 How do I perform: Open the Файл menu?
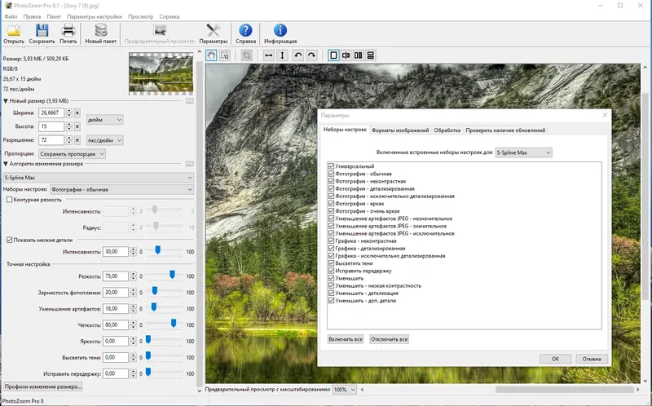(x=11, y=16)
